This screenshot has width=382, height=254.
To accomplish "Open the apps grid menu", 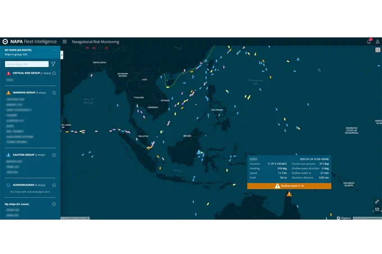I will click(65, 42).
